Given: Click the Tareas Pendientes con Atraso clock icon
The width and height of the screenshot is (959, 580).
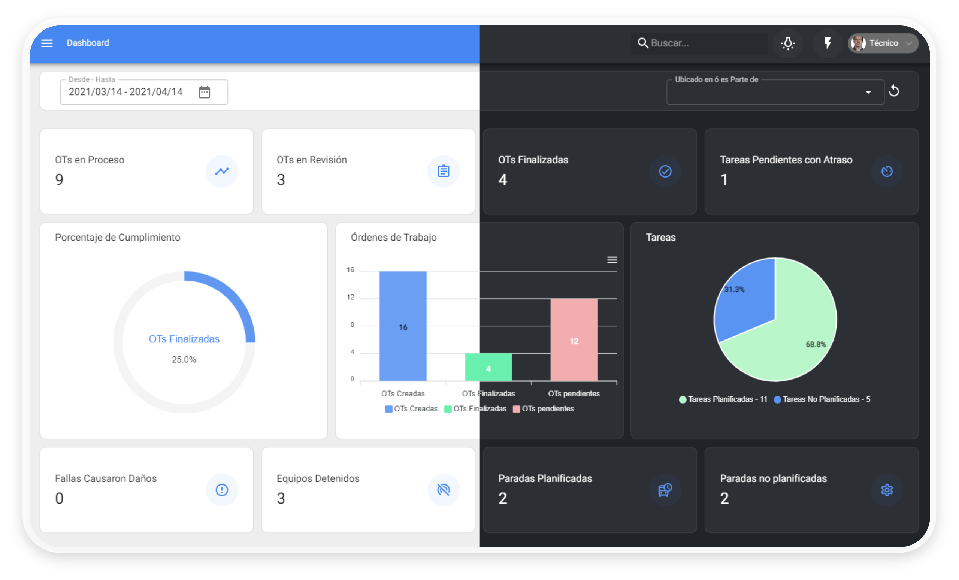Looking at the screenshot, I should [x=887, y=171].
